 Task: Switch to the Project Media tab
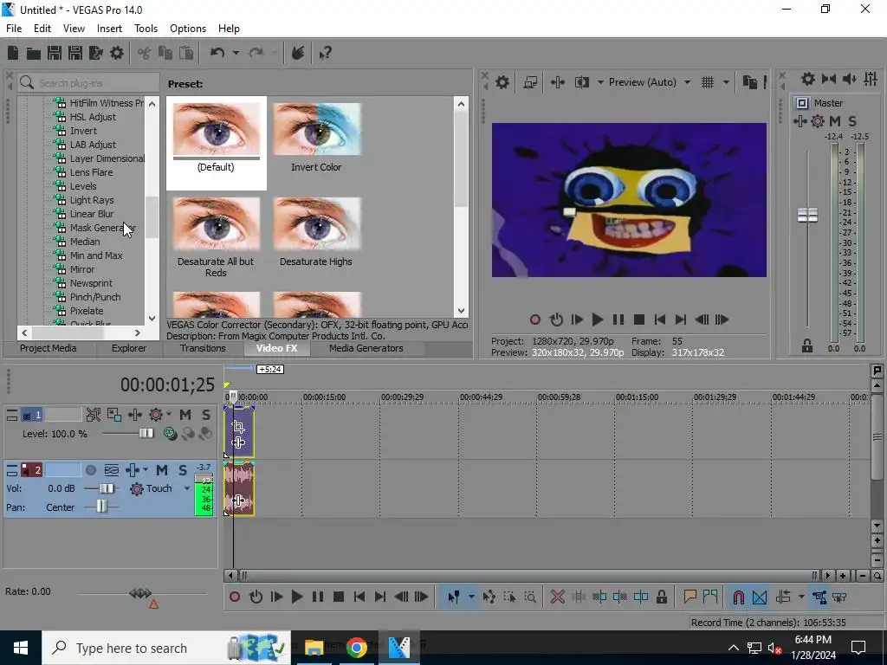(x=49, y=348)
